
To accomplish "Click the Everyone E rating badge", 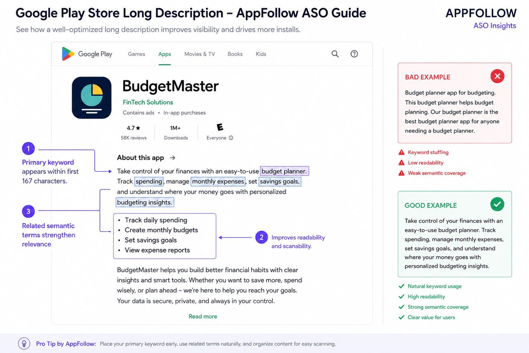I will 220,127.
